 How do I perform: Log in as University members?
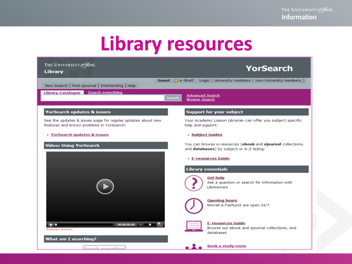[232, 80]
